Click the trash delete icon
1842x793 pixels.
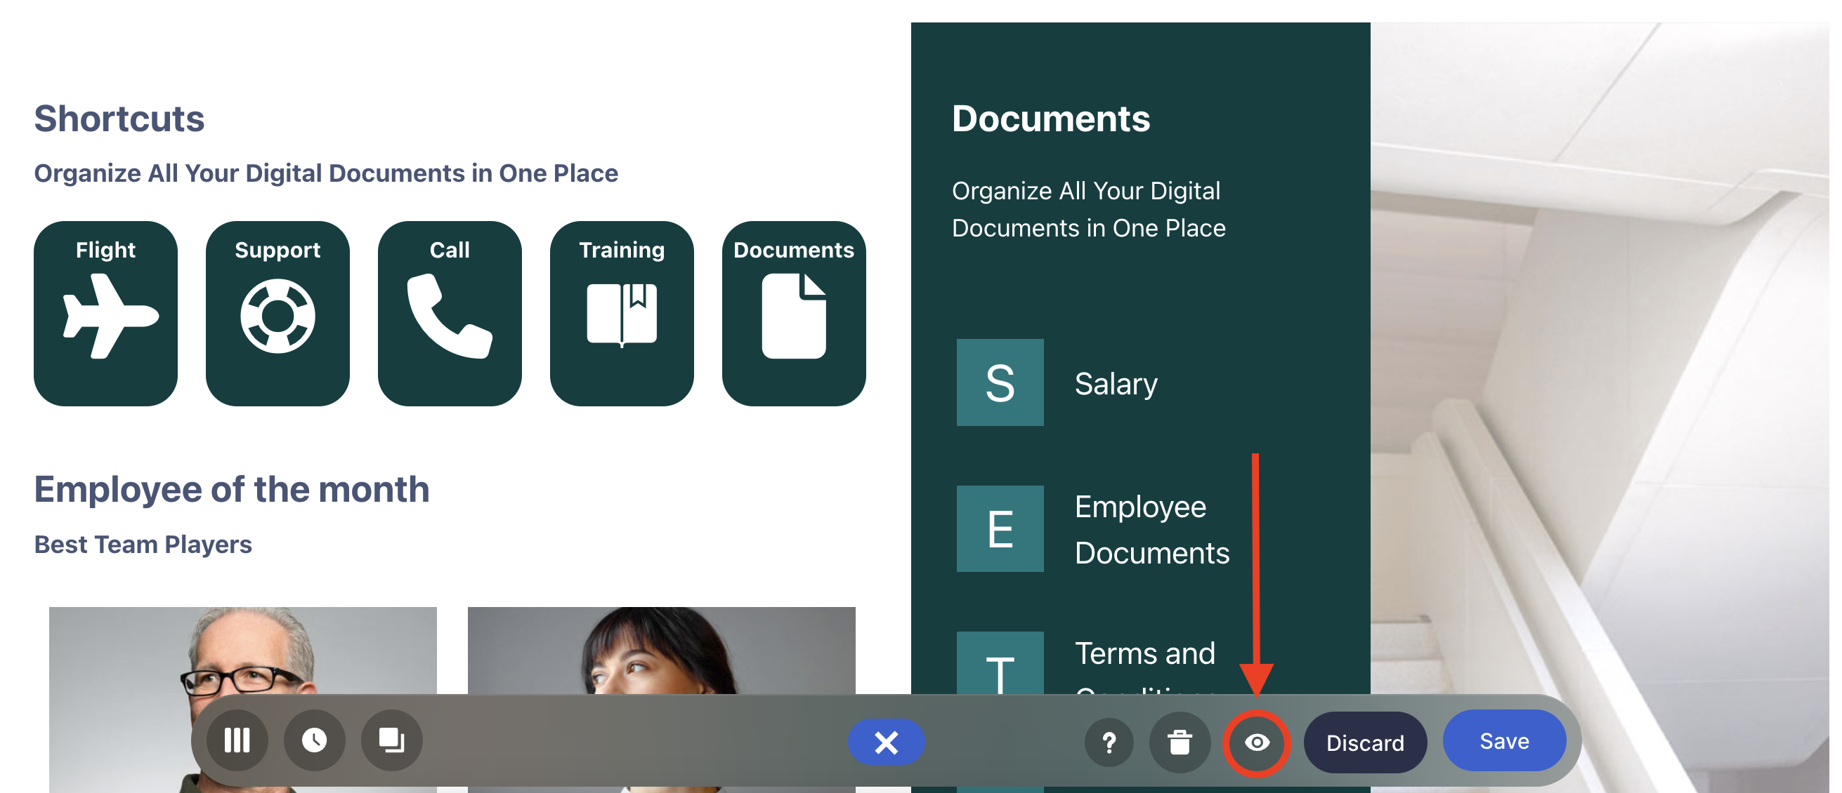coord(1180,744)
